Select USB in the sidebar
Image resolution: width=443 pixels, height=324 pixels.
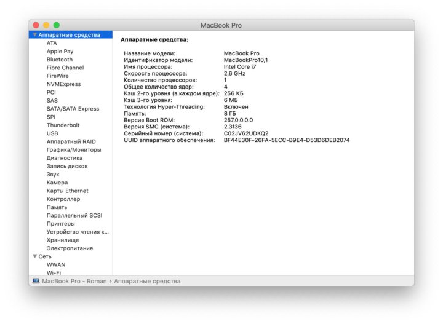coord(52,133)
